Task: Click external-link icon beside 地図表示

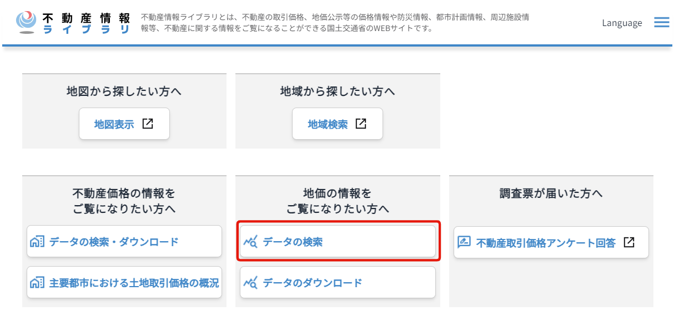Action: point(148,124)
